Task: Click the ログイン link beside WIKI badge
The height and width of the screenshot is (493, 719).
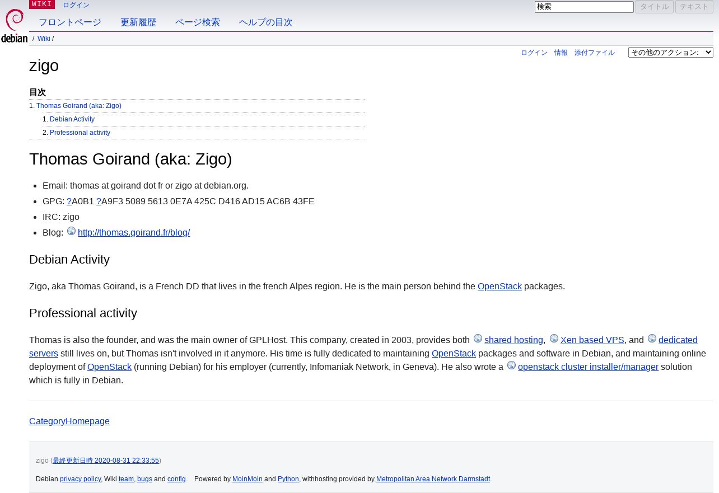Action: click(76, 5)
